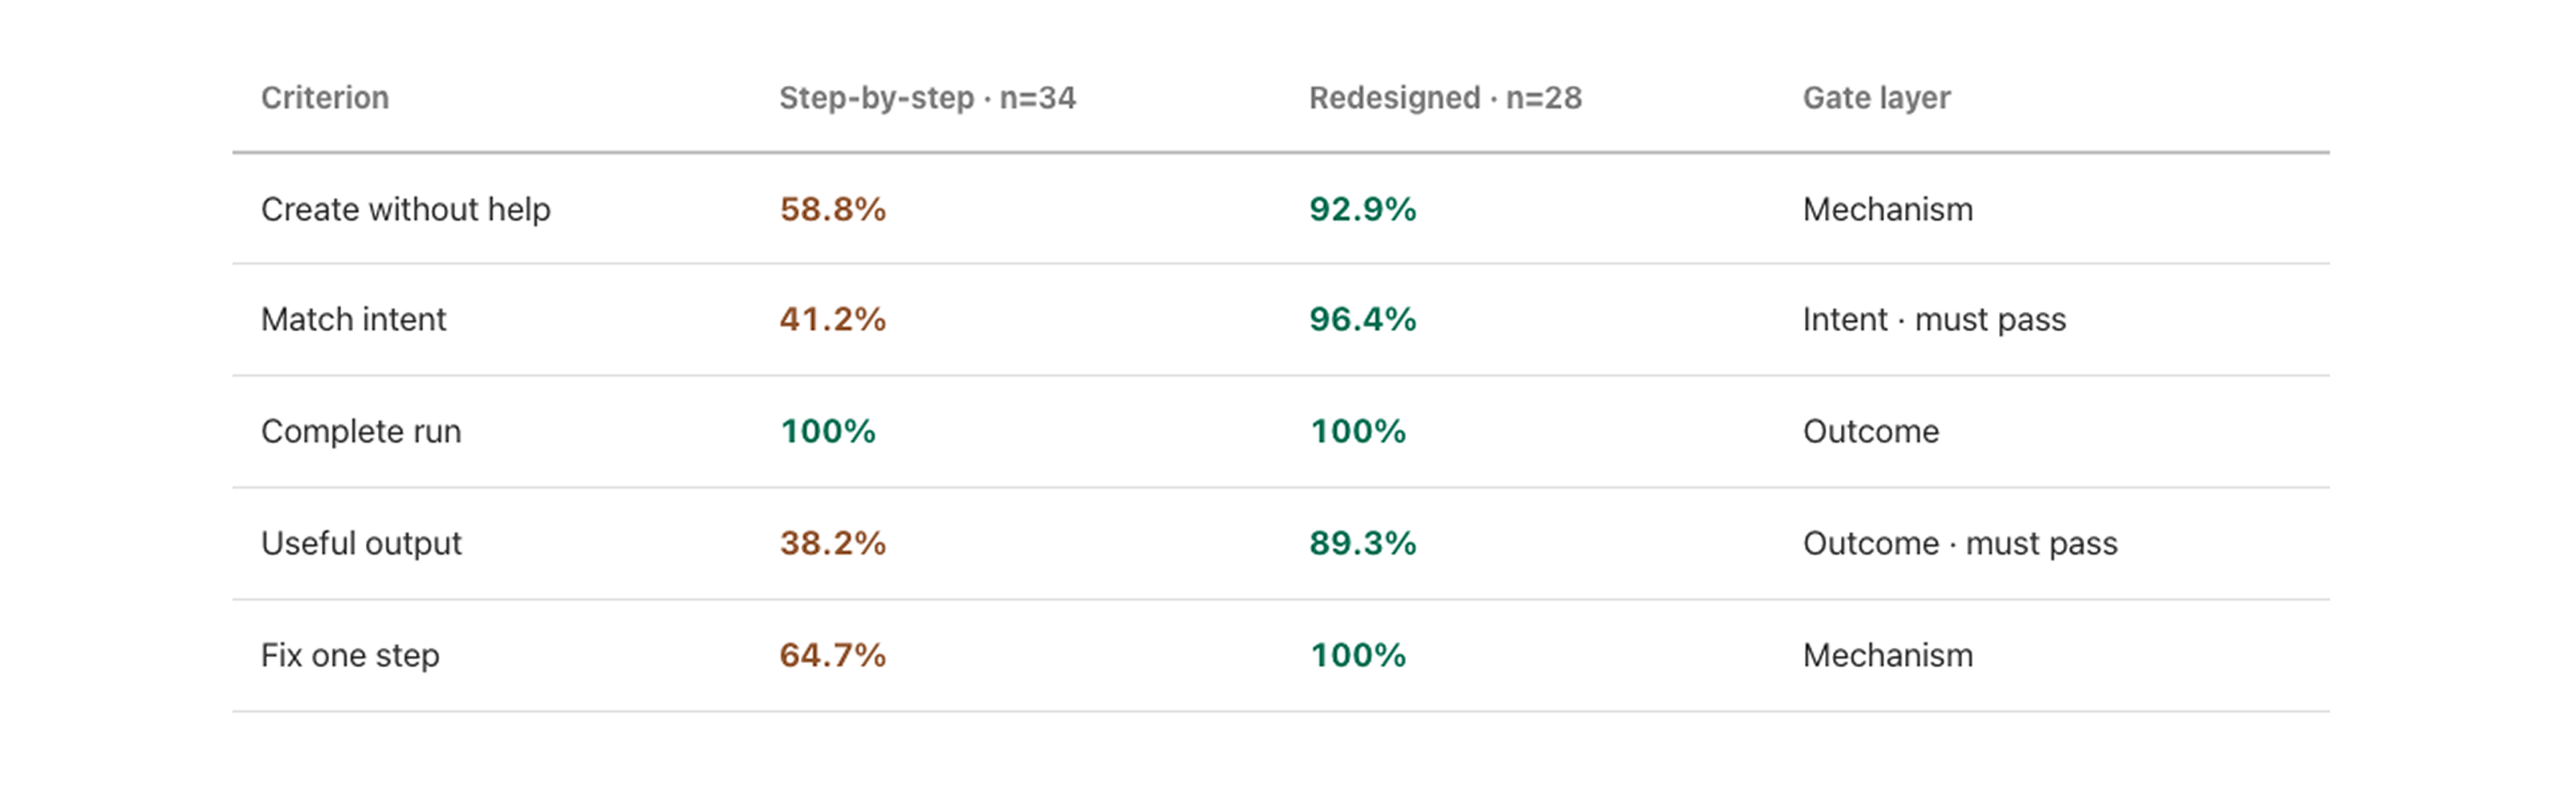2576x789 pixels.
Task: Select the Useful output criterion
Action: [361, 544]
